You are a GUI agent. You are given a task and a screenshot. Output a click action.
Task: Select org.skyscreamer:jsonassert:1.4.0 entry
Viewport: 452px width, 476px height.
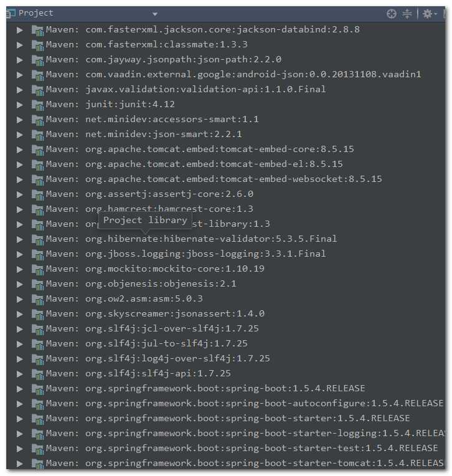[155, 313]
